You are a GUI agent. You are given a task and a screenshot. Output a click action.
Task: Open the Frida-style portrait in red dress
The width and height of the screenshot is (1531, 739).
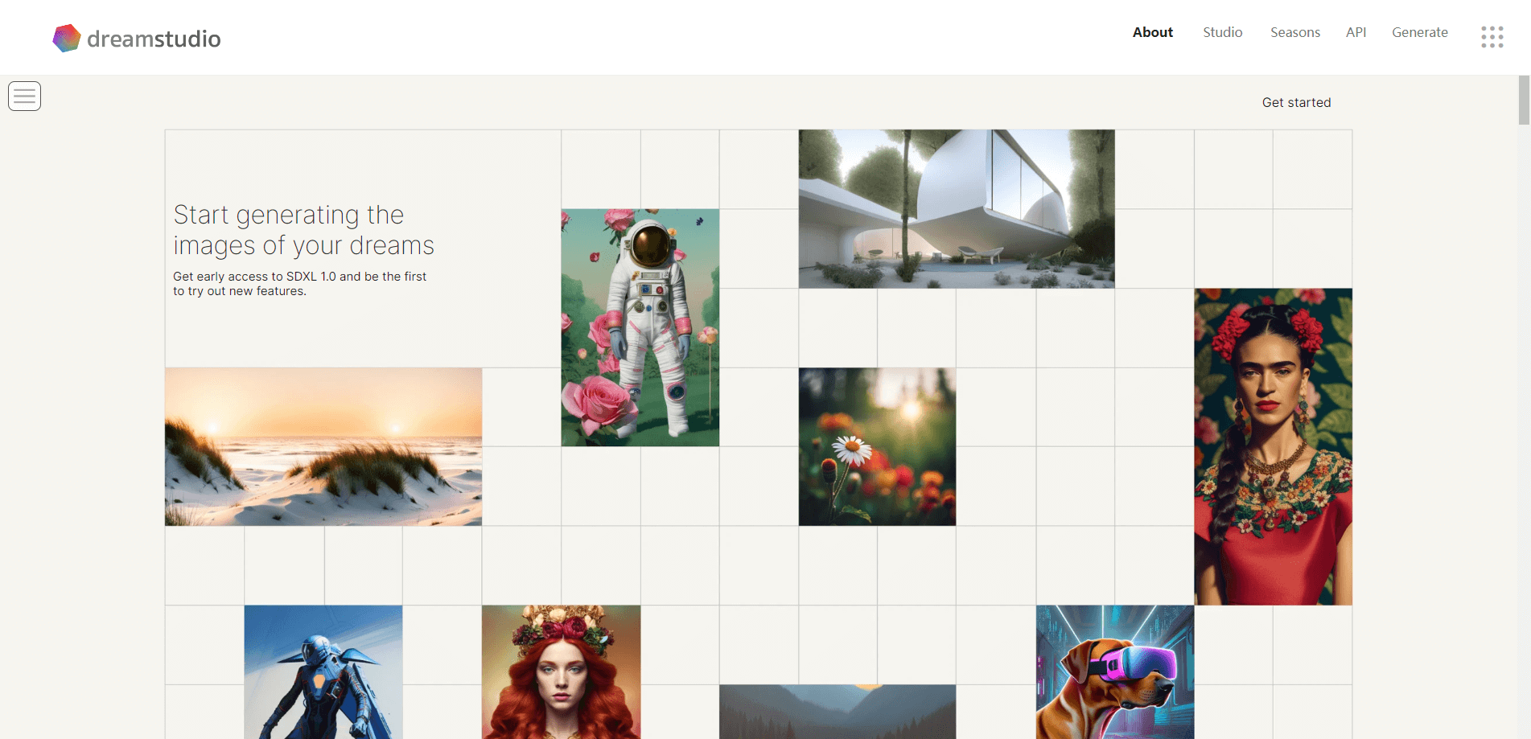pos(1274,447)
